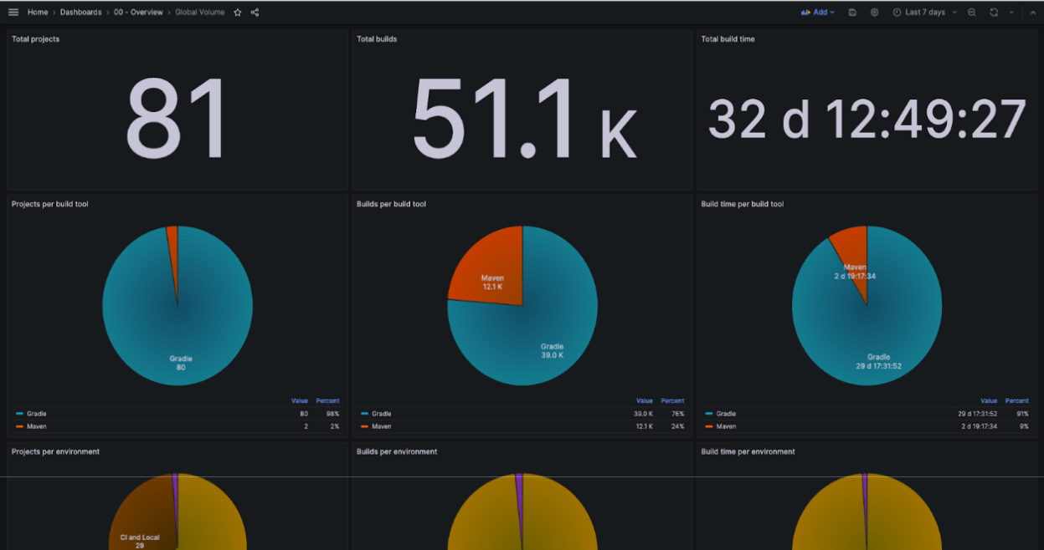Refresh the dashboard
The height and width of the screenshot is (550, 1044).
[x=994, y=13]
